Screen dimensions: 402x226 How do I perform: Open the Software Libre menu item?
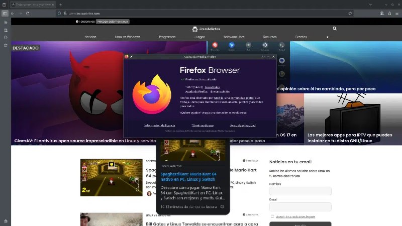[234, 37]
